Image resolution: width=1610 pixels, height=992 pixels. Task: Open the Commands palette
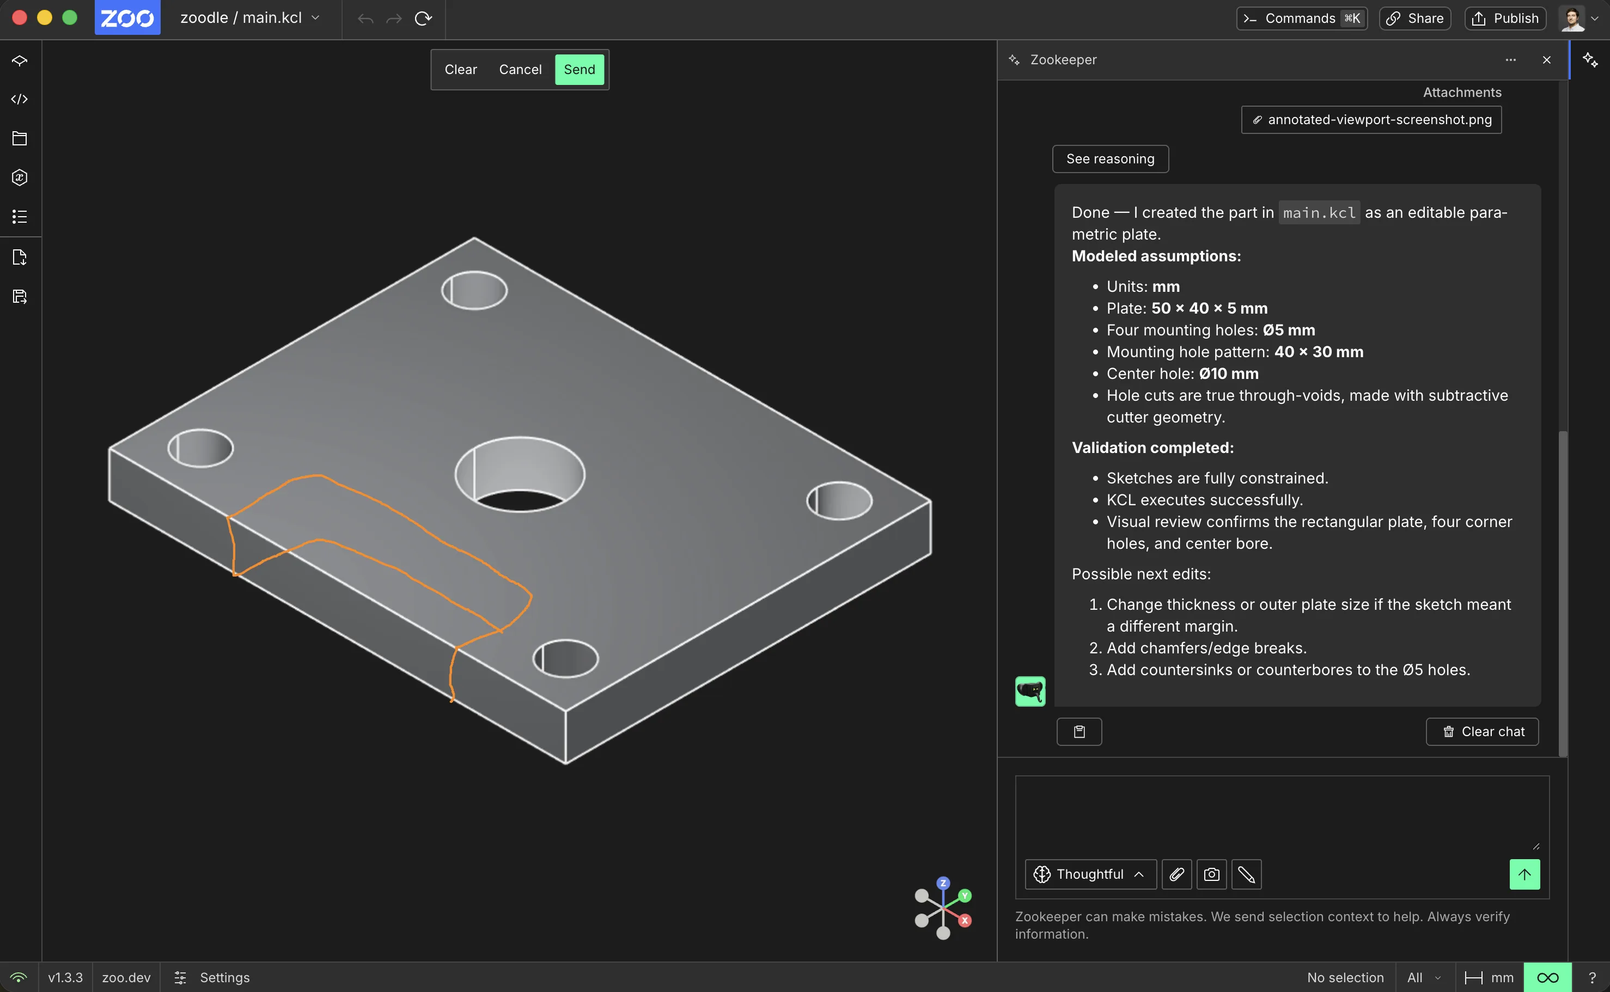1302,19
